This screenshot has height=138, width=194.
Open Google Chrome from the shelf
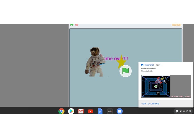pos(61,111)
